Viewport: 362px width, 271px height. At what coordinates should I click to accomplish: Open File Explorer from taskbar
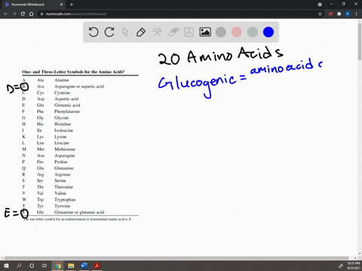pos(71,266)
